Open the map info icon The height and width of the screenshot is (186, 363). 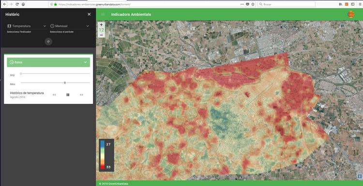[360, 176]
